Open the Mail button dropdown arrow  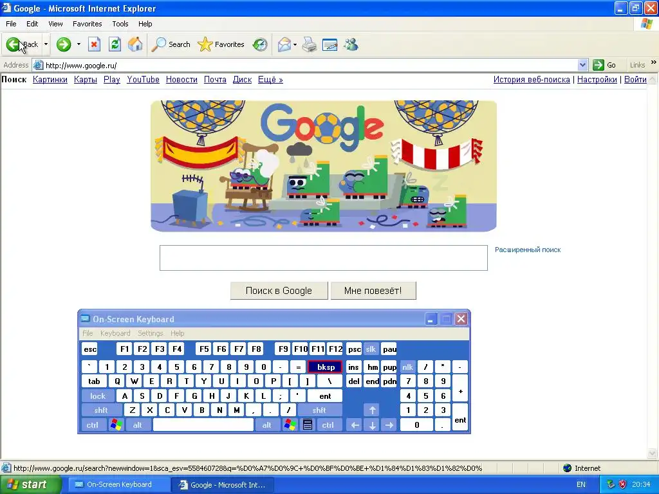click(x=295, y=44)
